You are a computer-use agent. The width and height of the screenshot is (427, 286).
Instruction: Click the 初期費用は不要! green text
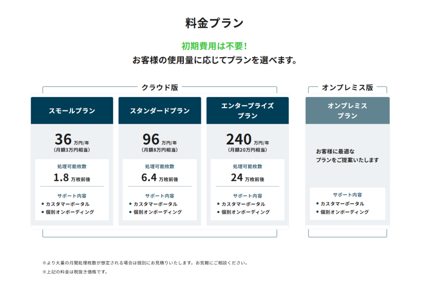pos(213,45)
